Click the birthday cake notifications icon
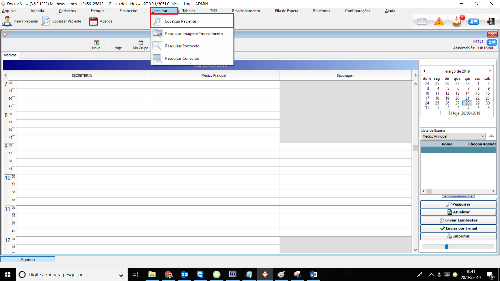 tap(457, 22)
